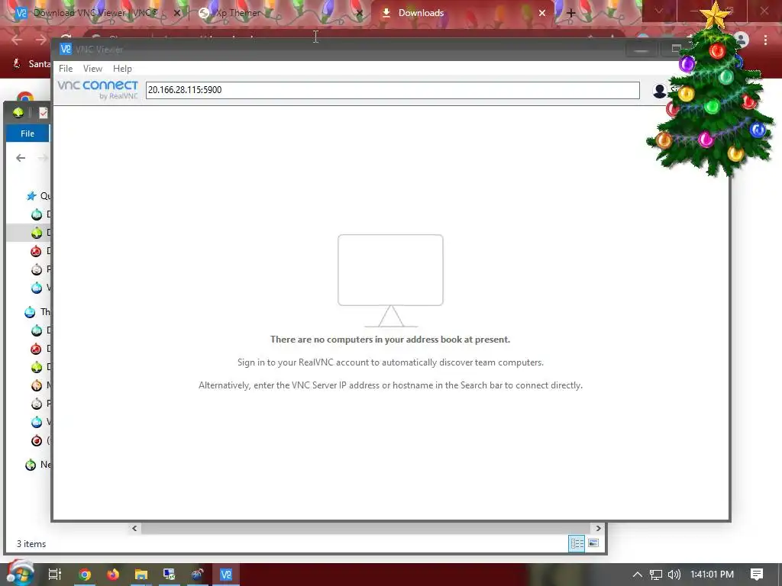Click the Quick access star in Explorer tree

click(x=31, y=196)
